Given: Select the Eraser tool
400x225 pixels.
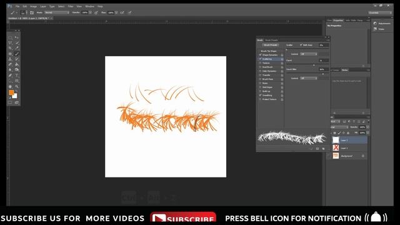Looking at the screenshot, I should coord(10,64).
